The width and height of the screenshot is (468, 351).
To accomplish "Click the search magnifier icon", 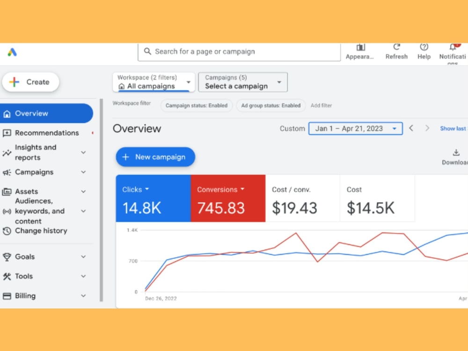I will pos(147,51).
